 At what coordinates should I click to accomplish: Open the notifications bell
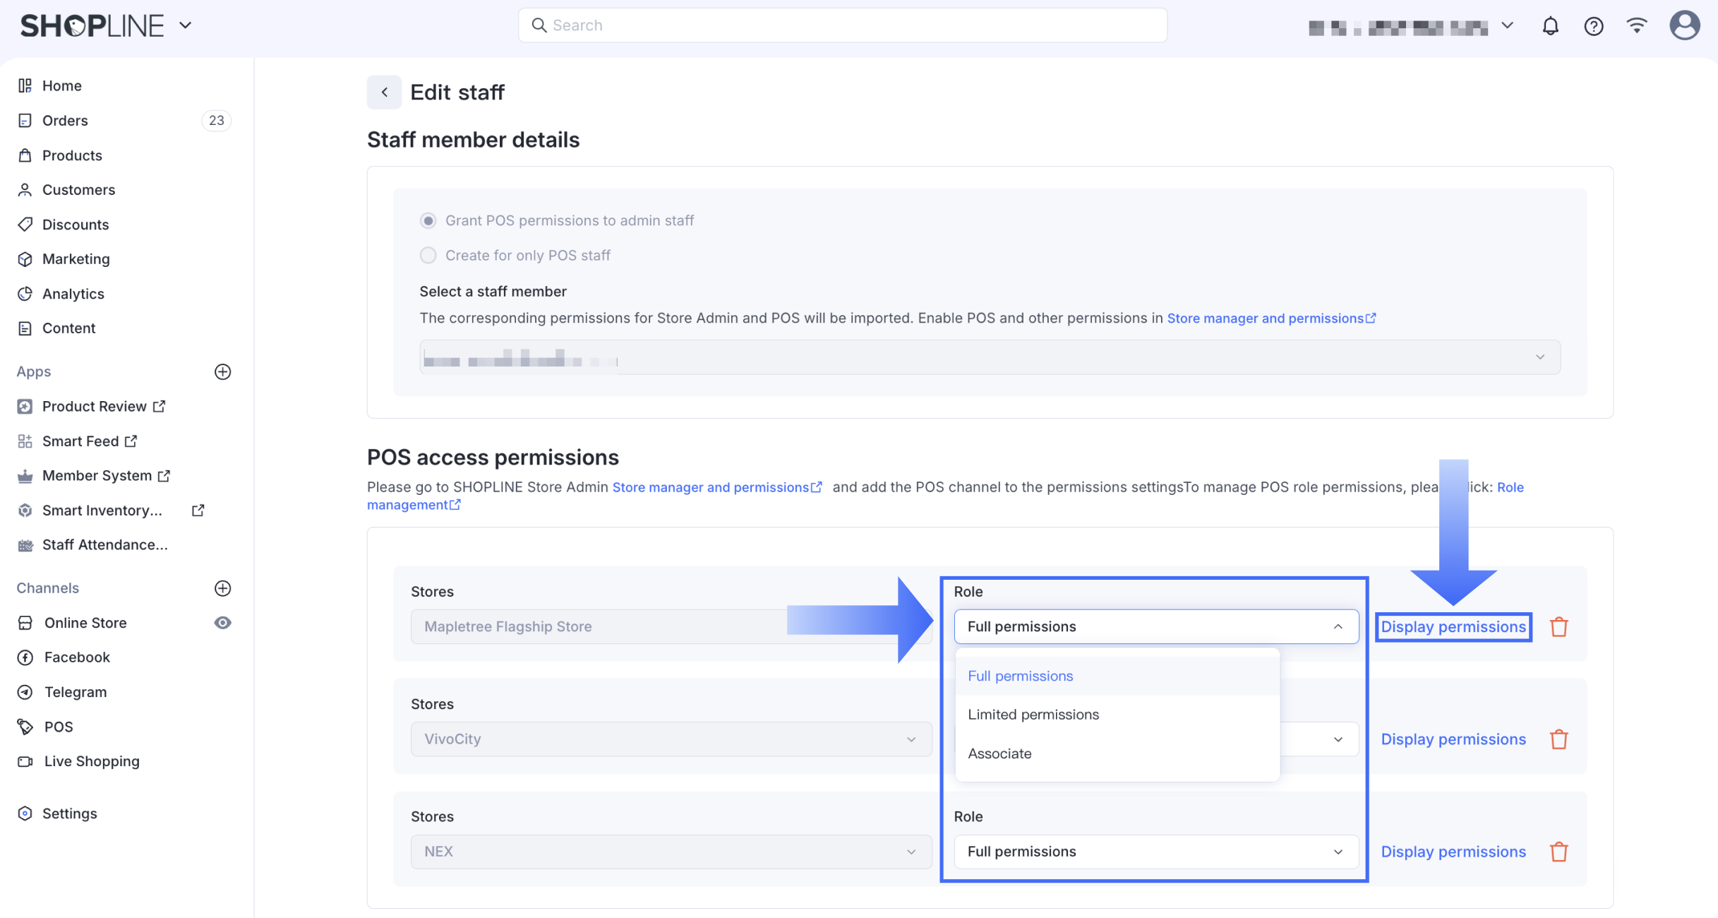tap(1550, 26)
